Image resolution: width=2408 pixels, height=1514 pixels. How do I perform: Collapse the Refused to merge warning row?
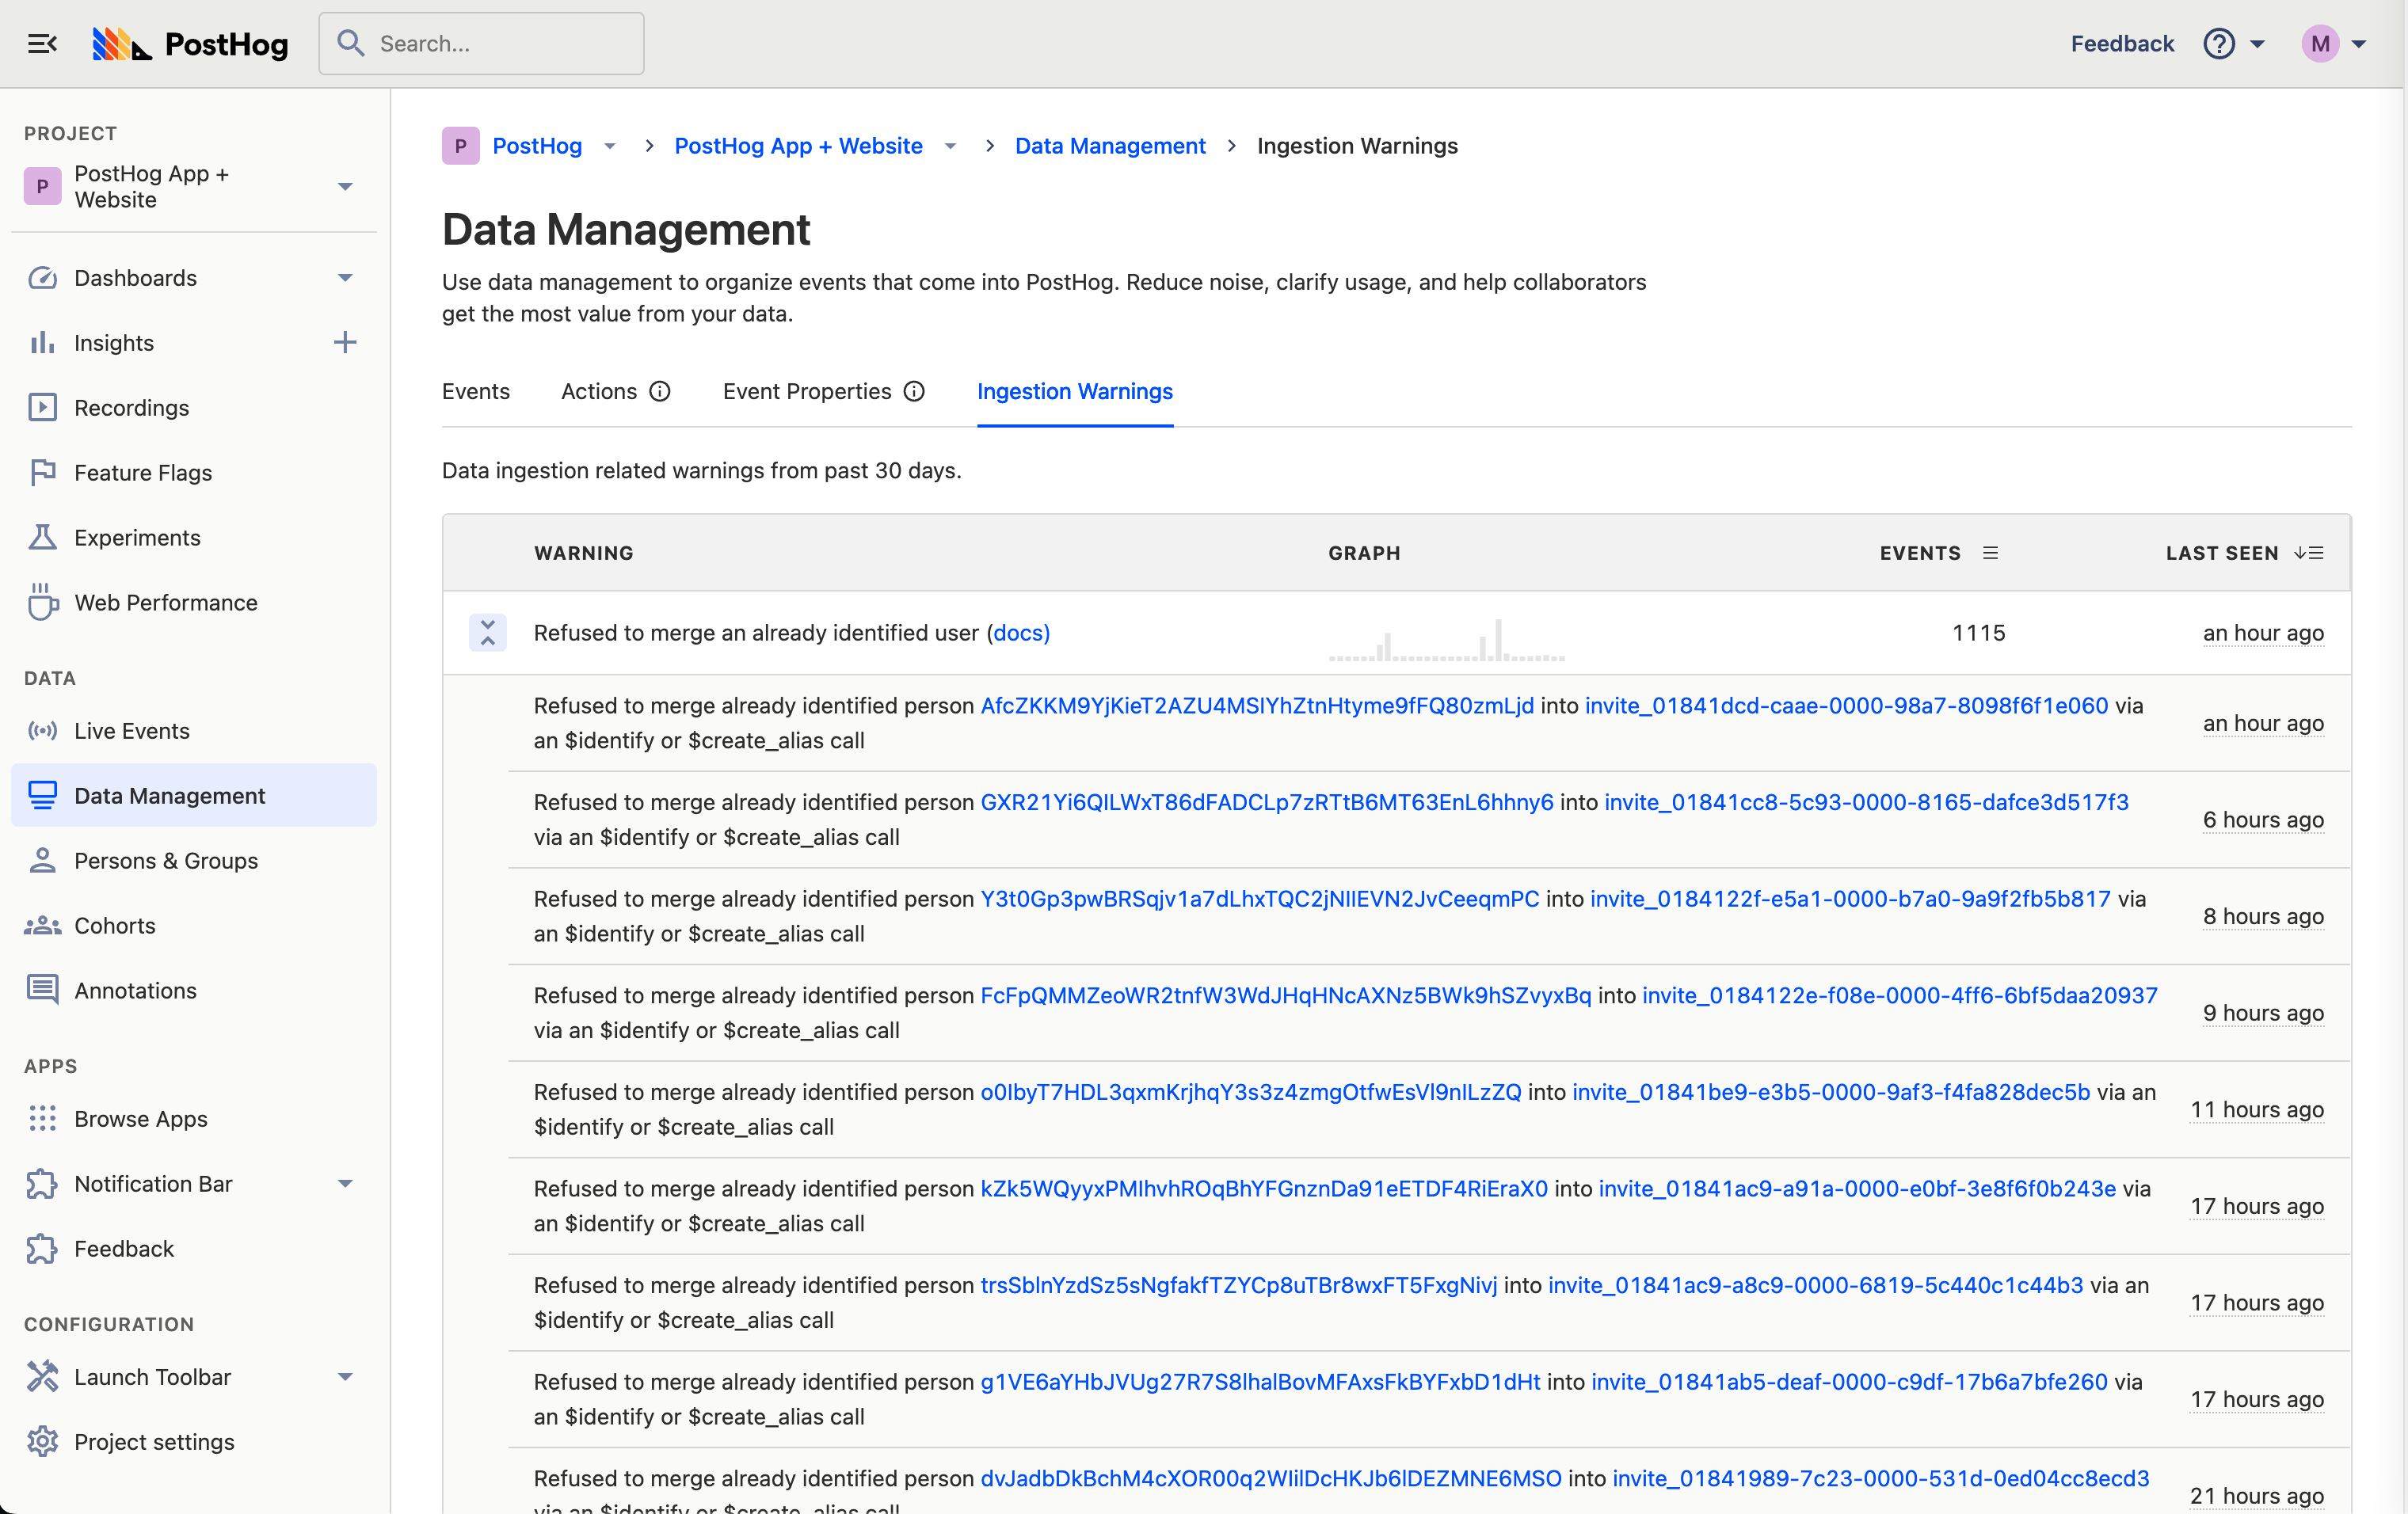pos(488,633)
